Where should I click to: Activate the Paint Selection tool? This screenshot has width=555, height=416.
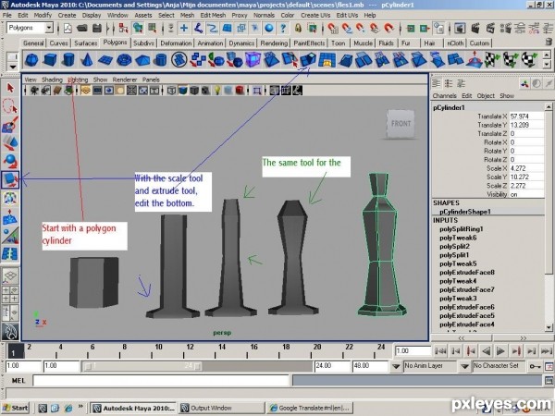[10, 125]
